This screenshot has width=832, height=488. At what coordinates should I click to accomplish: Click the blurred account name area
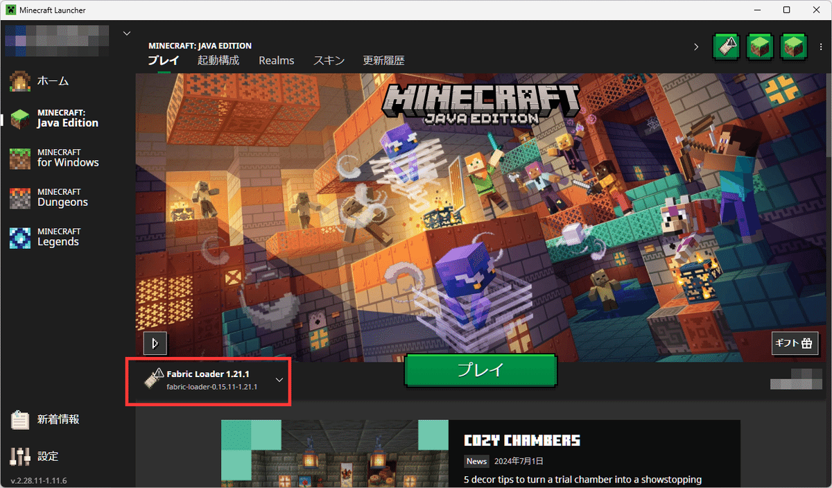pos(57,40)
